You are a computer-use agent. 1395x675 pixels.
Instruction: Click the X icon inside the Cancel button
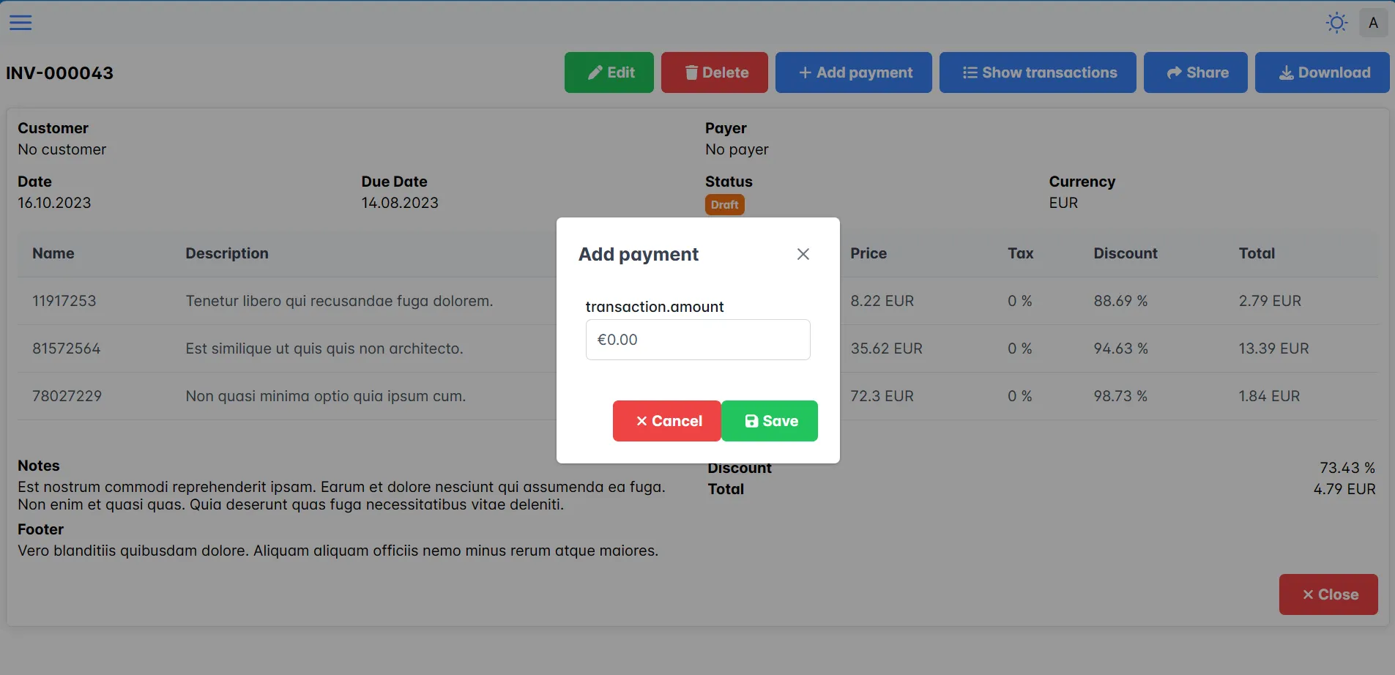[x=642, y=421]
